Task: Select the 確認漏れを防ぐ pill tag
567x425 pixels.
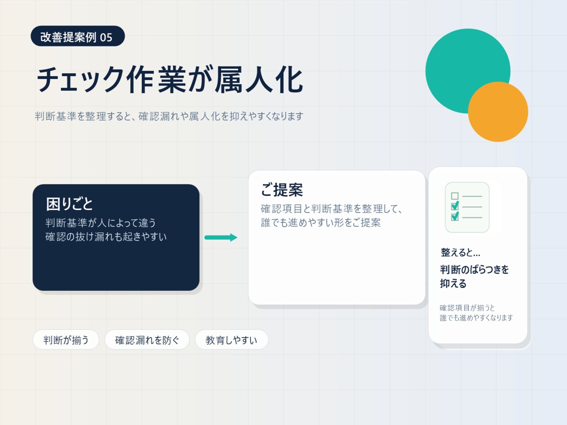Action: click(147, 340)
